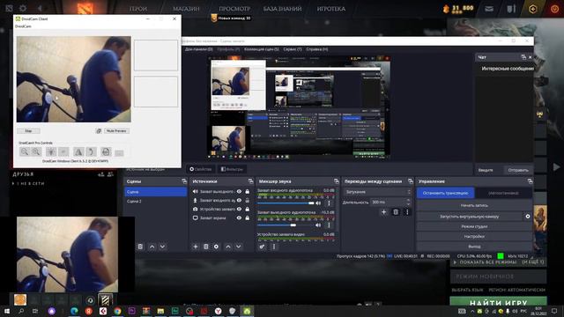Viewport: 564px width, 317px height.
Task: Start the OBS virtual camera
Action: point(470,217)
